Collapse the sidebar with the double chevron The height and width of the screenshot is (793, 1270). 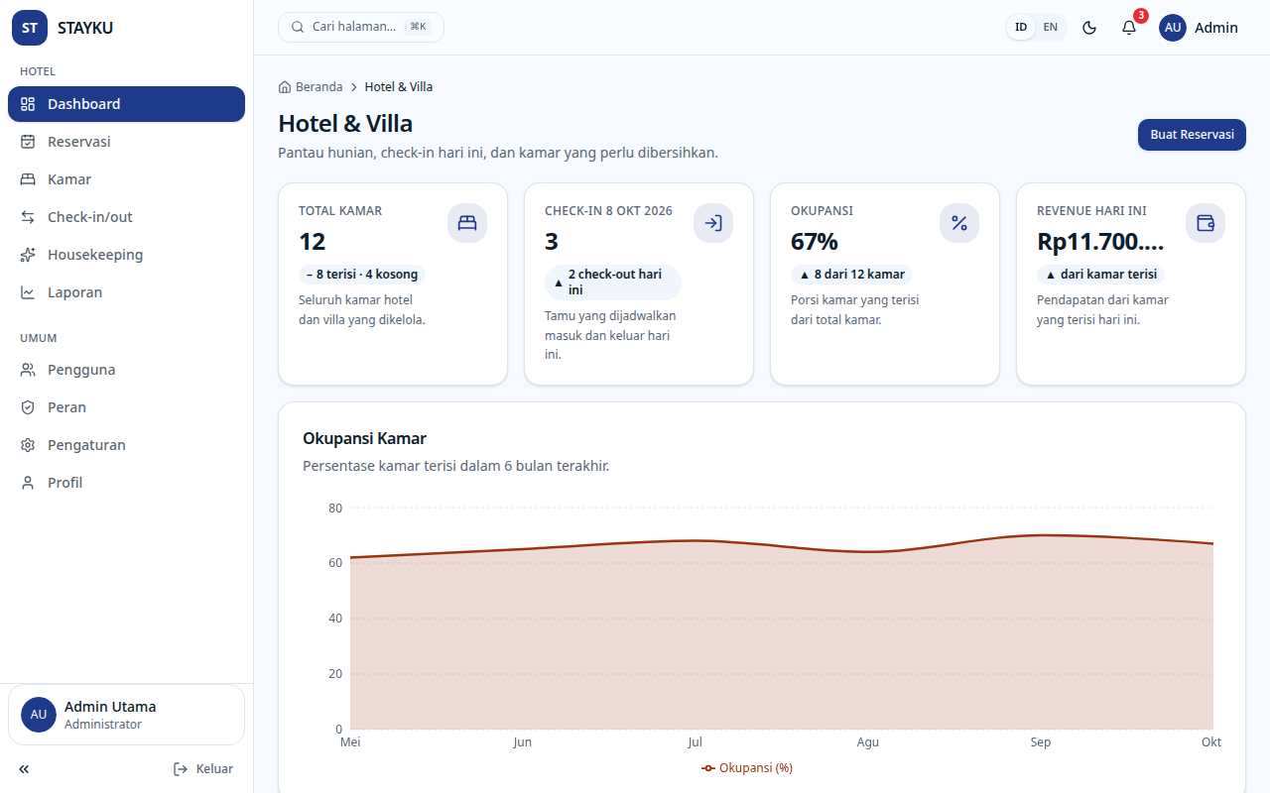click(x=24, y=769)
